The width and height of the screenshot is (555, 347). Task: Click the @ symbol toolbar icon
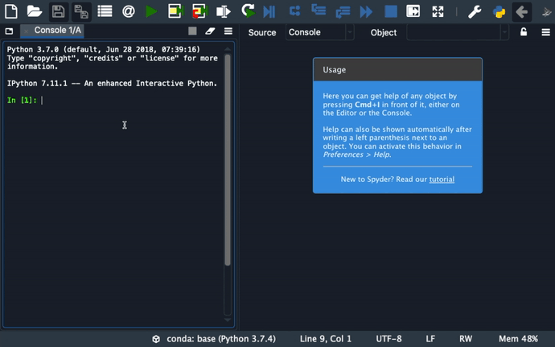point(128,11)
